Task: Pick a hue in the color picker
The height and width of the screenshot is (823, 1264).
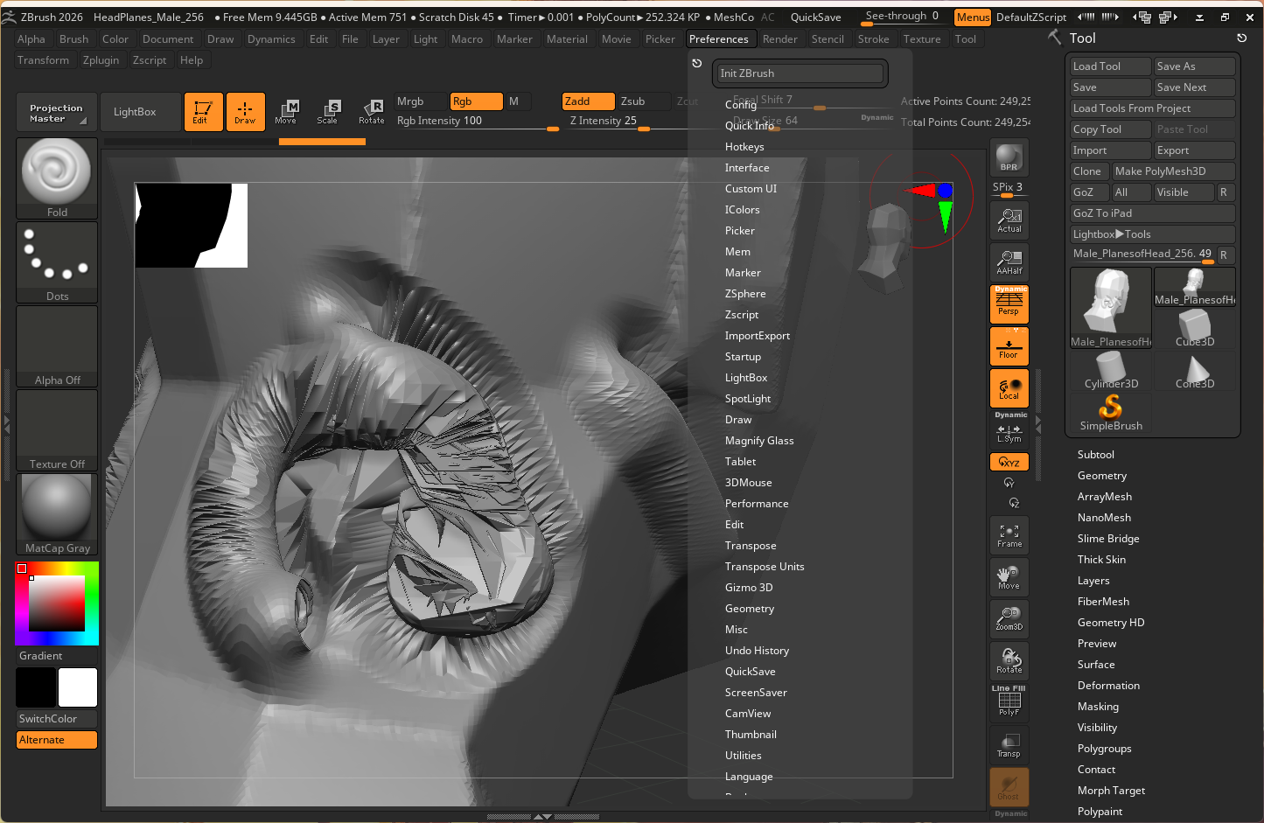Action: [57, 603]
